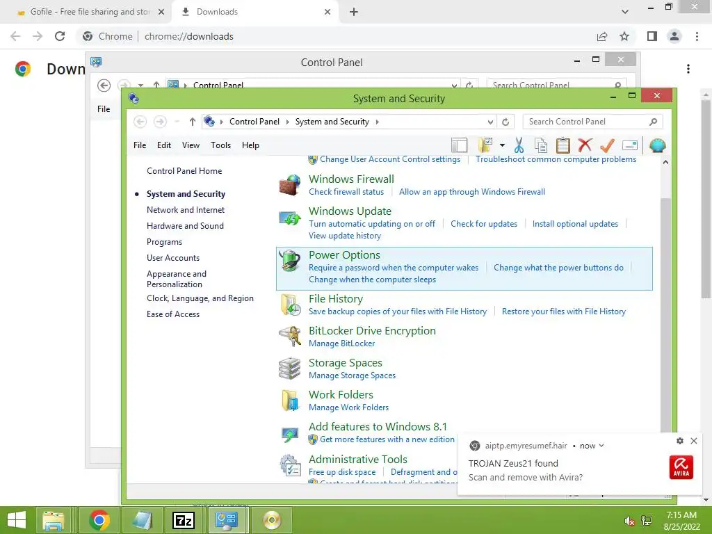The width and height of the screenshot is (712, 534).
Task: Click the globe icon in toolbar
Action: point(657,145)
